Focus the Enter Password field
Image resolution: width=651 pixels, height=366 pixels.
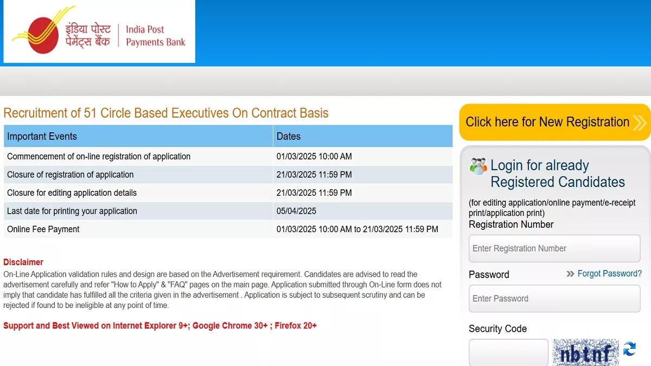point(554,299)
